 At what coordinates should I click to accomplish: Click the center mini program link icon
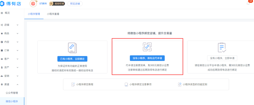click(147, 47)
